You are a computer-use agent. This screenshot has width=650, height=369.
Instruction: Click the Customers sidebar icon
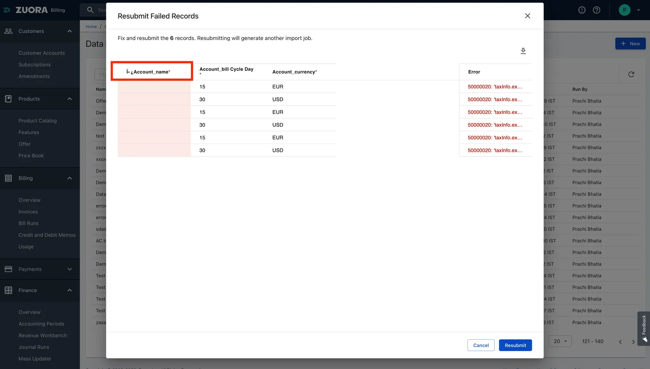[8, 31]
